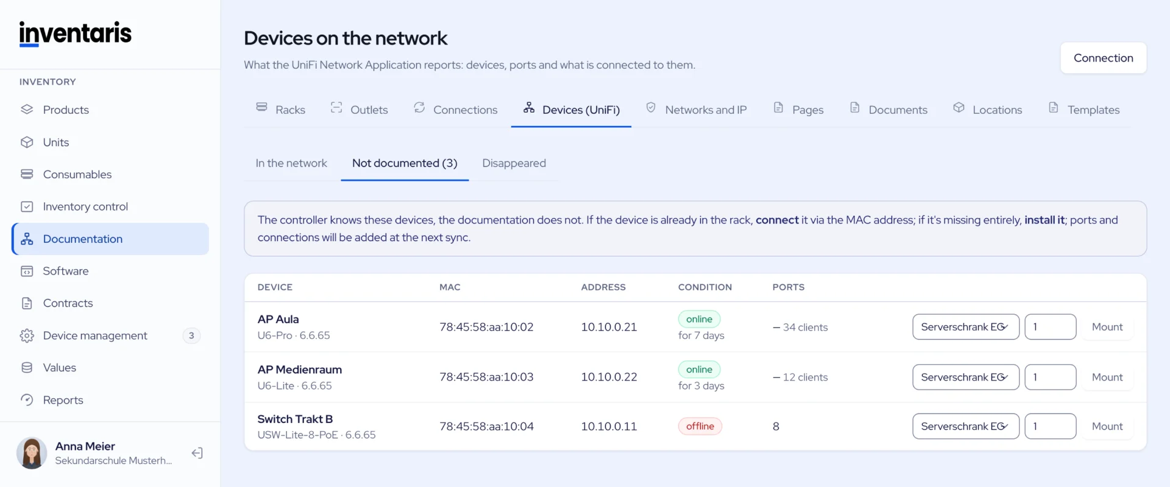The width and height of the screenshot is (1170, 487).
Task: Open rack dropdown for AP Aula
Action: (x=966, y=327)
